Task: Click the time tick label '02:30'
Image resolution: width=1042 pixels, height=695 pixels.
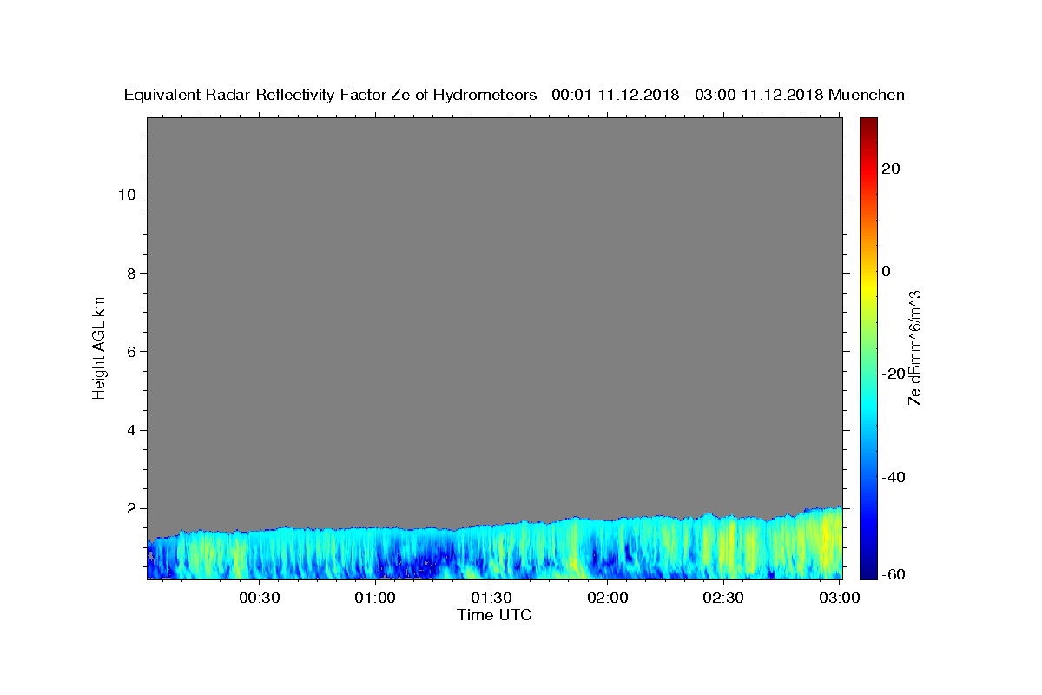Action: [723, 598]
